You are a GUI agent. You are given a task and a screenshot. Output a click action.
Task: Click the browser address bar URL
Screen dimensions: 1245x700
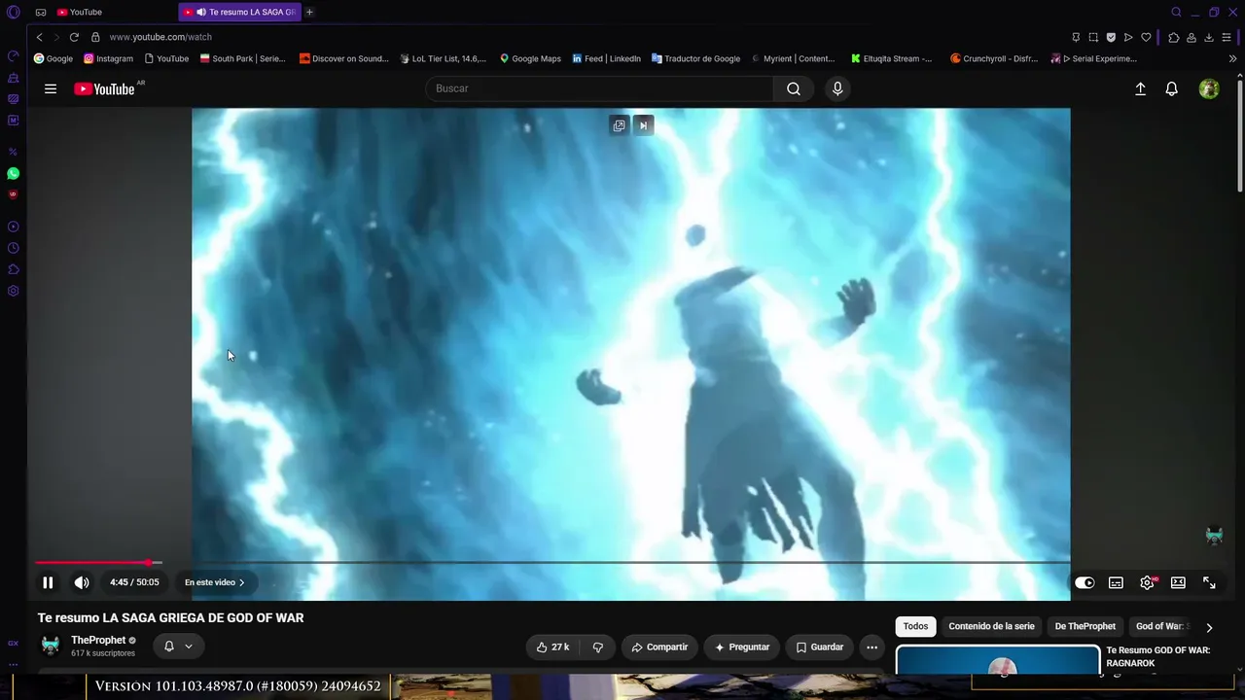(160, 37)
